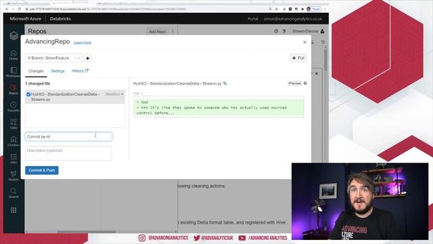Click the Add Repo button
Image resolution: width=433 pixels, height=244 pixels.
click(158, 32)
